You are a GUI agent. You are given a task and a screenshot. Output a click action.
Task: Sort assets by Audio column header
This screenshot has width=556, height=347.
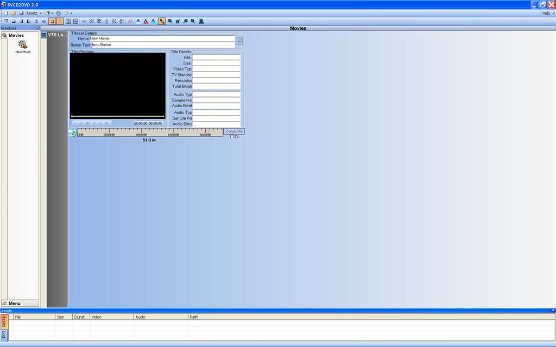point(161,317)
